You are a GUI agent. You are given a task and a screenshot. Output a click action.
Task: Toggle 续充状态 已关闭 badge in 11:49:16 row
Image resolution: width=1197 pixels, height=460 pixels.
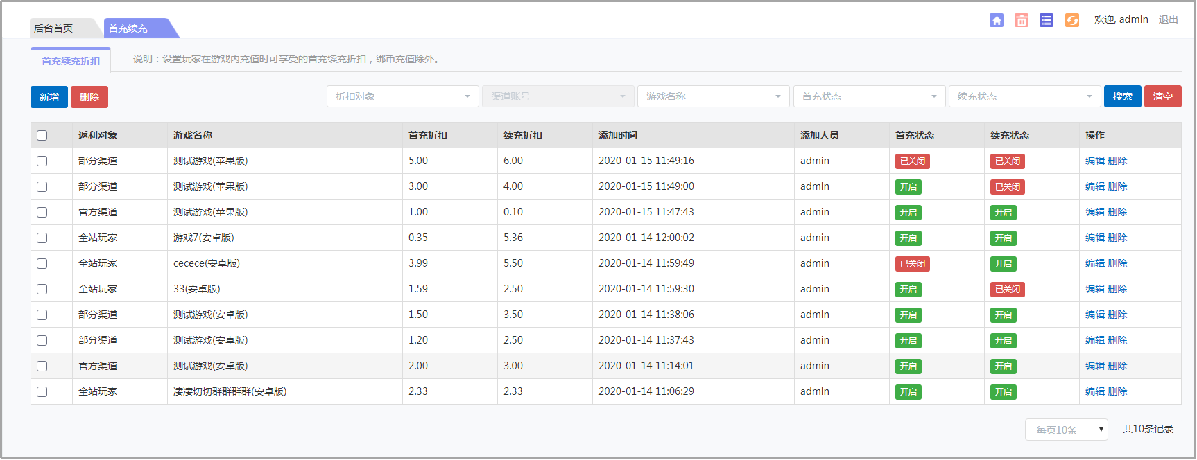[x=1008, y=161]
